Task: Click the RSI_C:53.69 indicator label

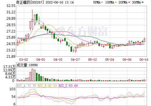Action: pyautogui.click(x=68, y=86)
